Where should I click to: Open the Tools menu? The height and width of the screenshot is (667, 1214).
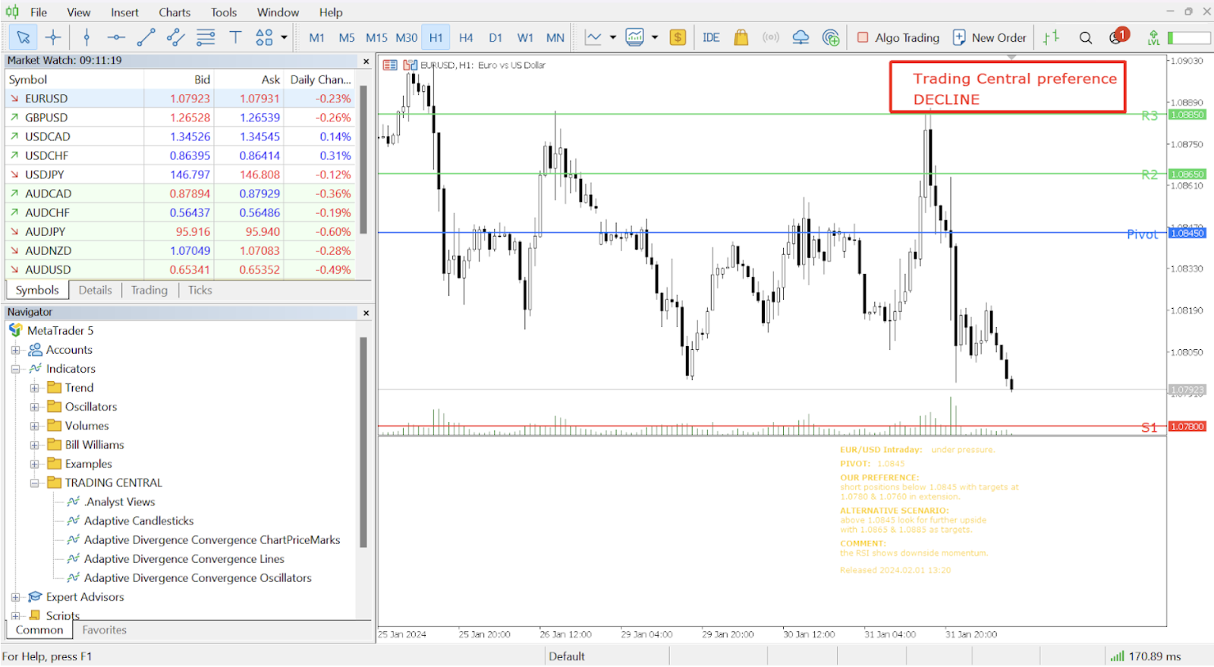pyautogui.click(x=224, y=12)
